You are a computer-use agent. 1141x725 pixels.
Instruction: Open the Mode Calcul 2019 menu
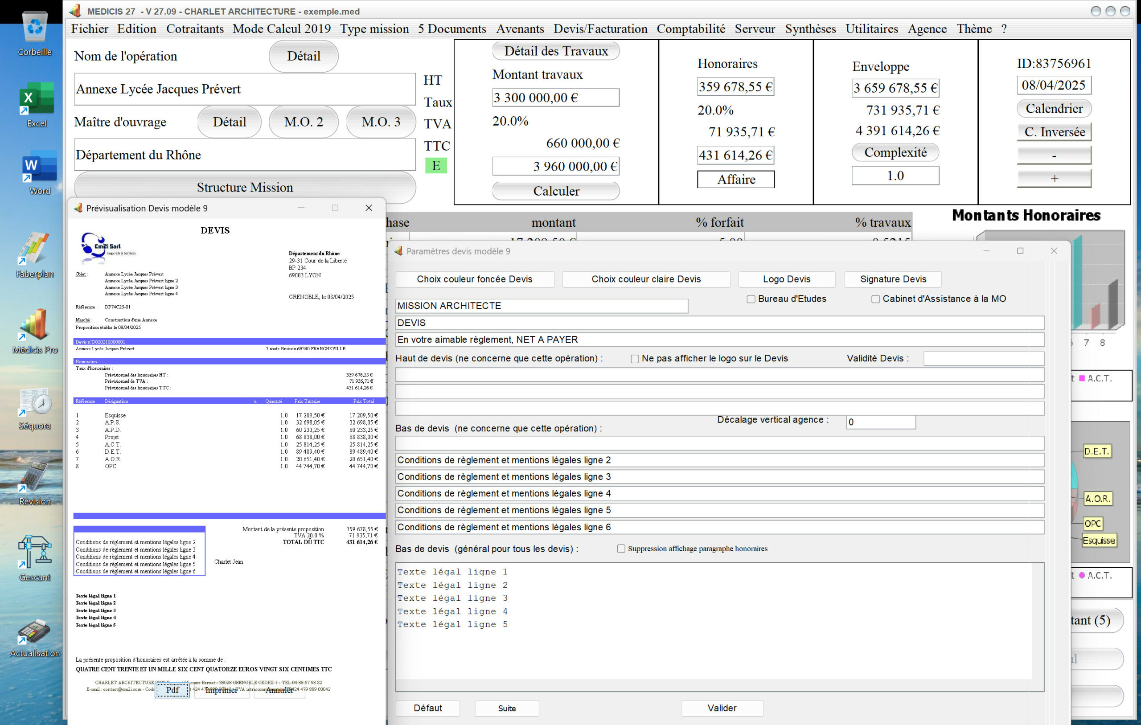pyautogui.click(x=281, y=29)
